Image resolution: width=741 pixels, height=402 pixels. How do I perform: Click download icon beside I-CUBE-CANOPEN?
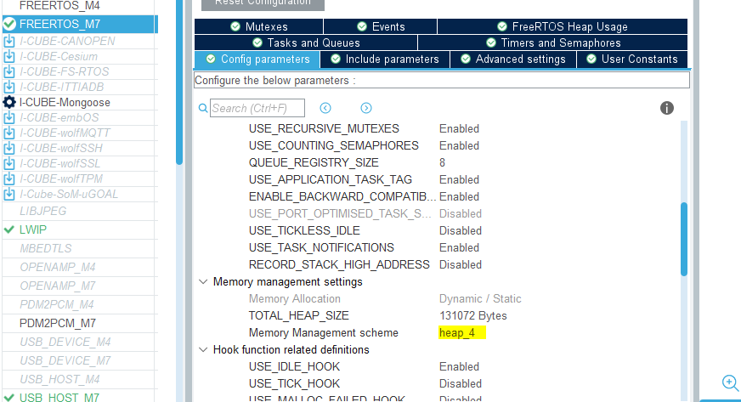coord(9,41)
